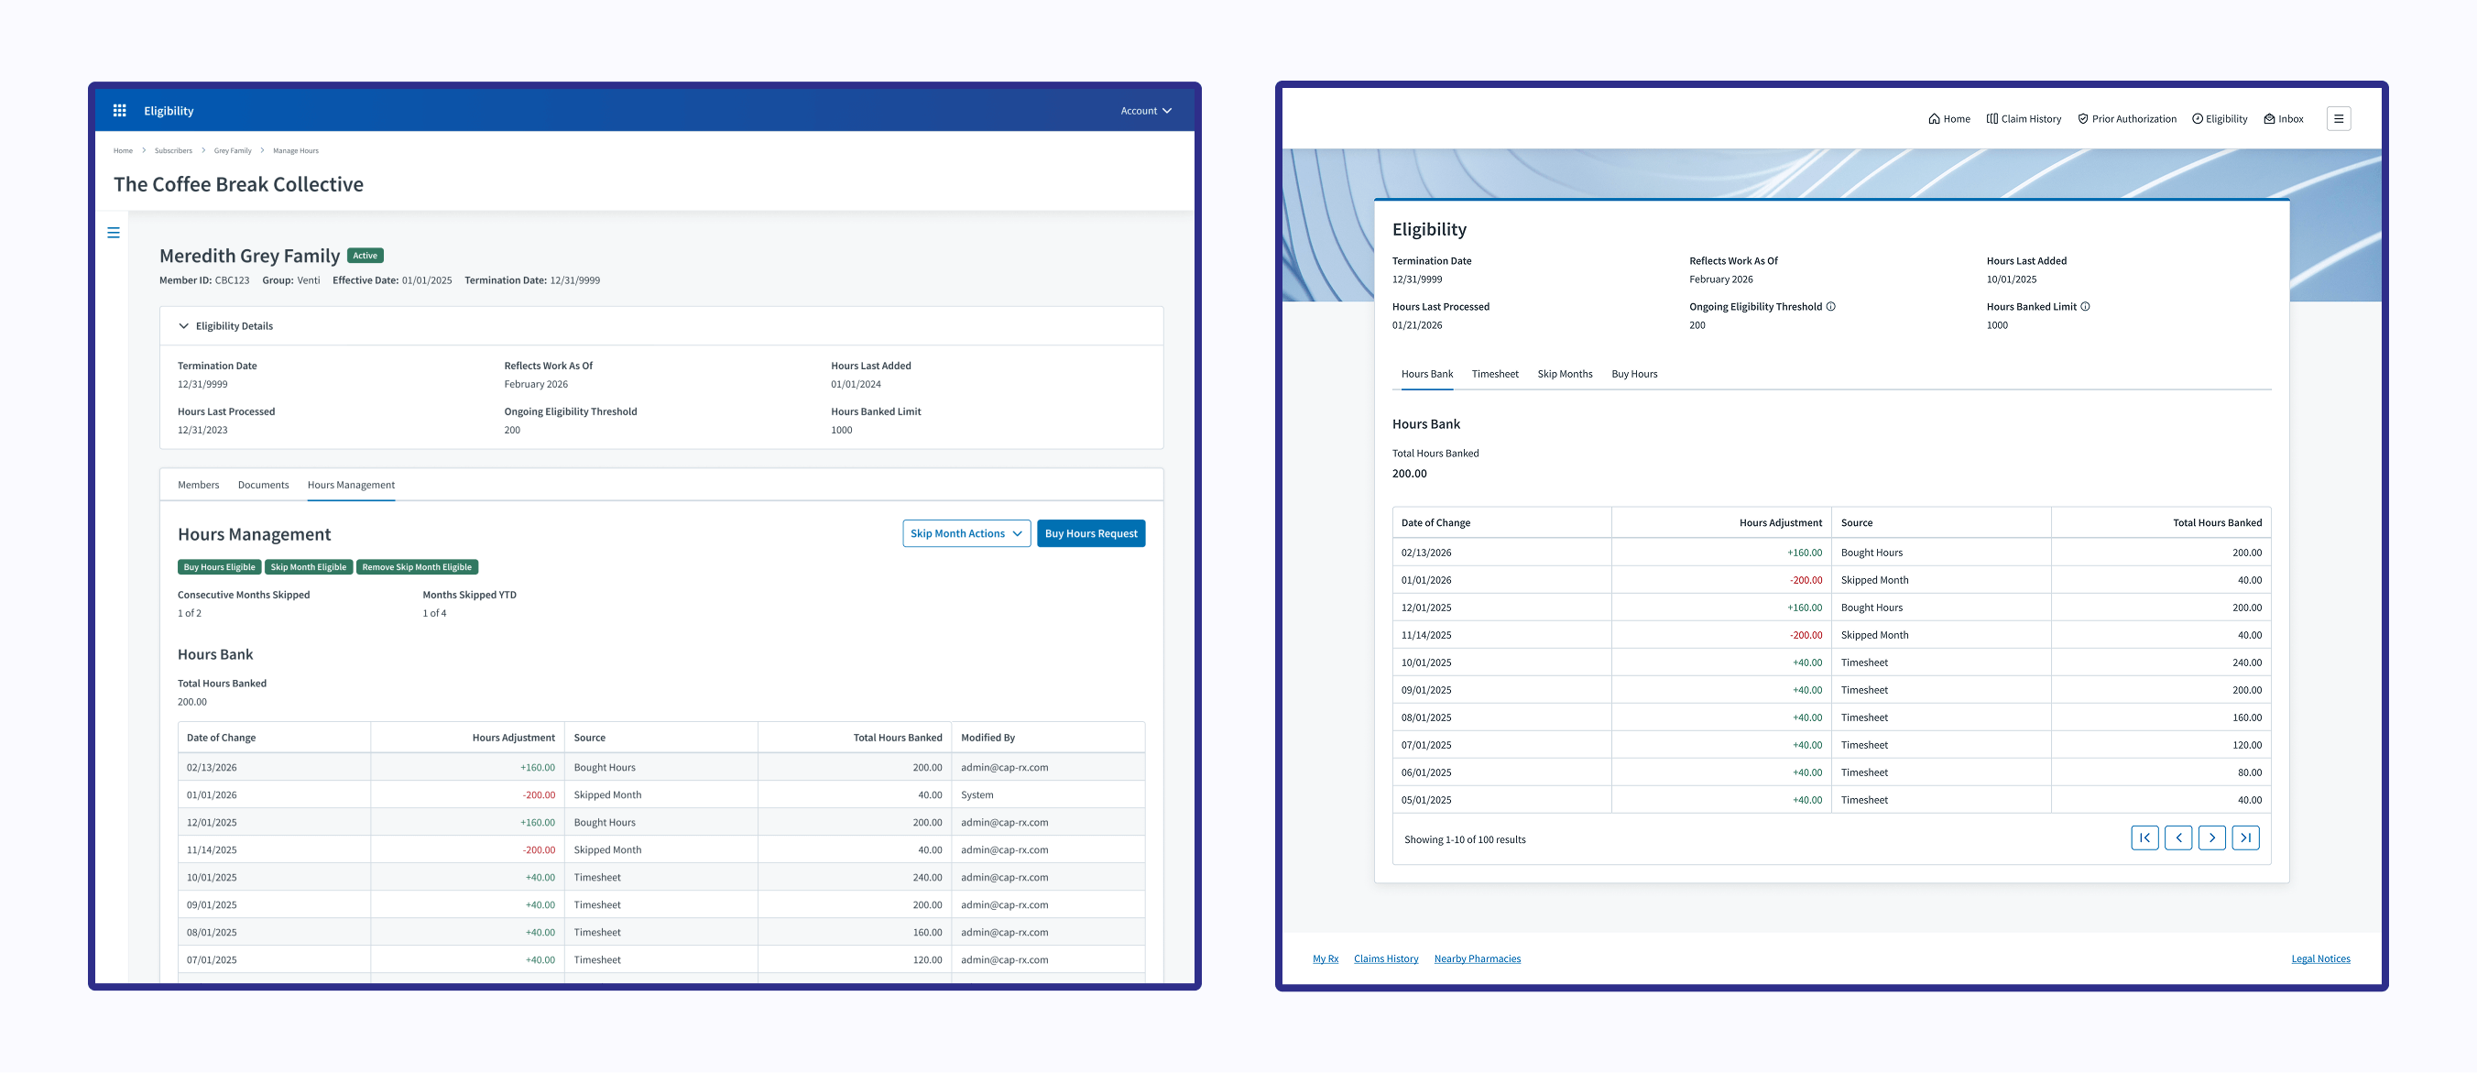Screen dimensions: 2477x1073
Task: Jump to first page of results
Action: coord(2144,838)
